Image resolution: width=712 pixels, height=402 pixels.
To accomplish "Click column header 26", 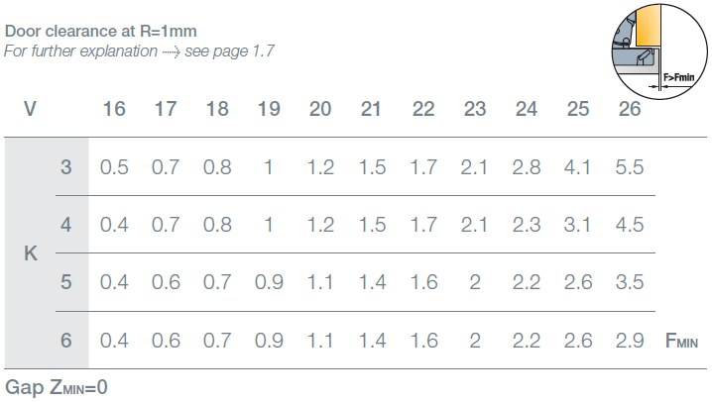I will click(630, 108).
